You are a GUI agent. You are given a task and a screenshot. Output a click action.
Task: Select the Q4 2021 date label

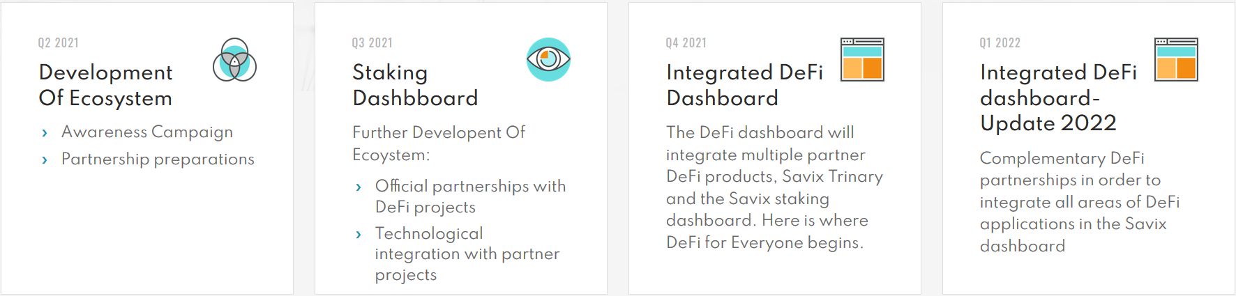pyautogui.click(x=686, y=43)
